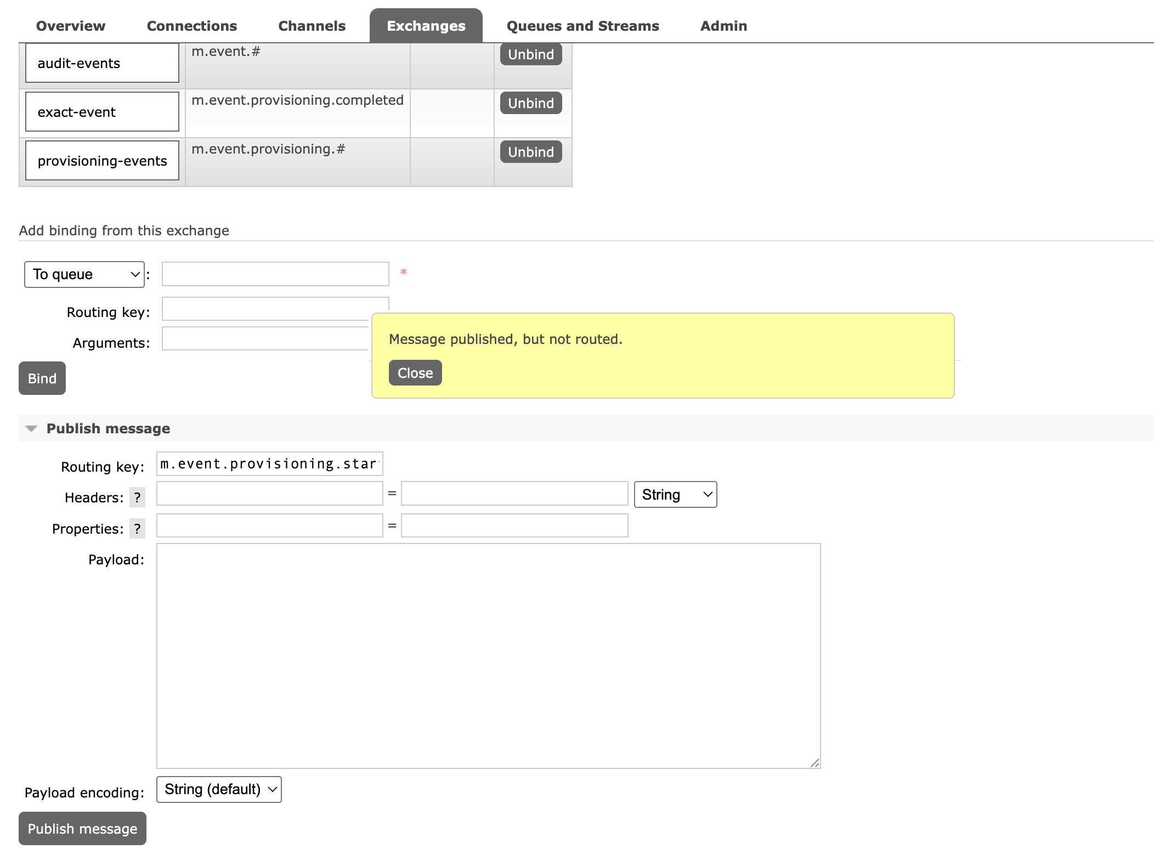
Task: Open the Overview tab
Action: tap(70, 26)
